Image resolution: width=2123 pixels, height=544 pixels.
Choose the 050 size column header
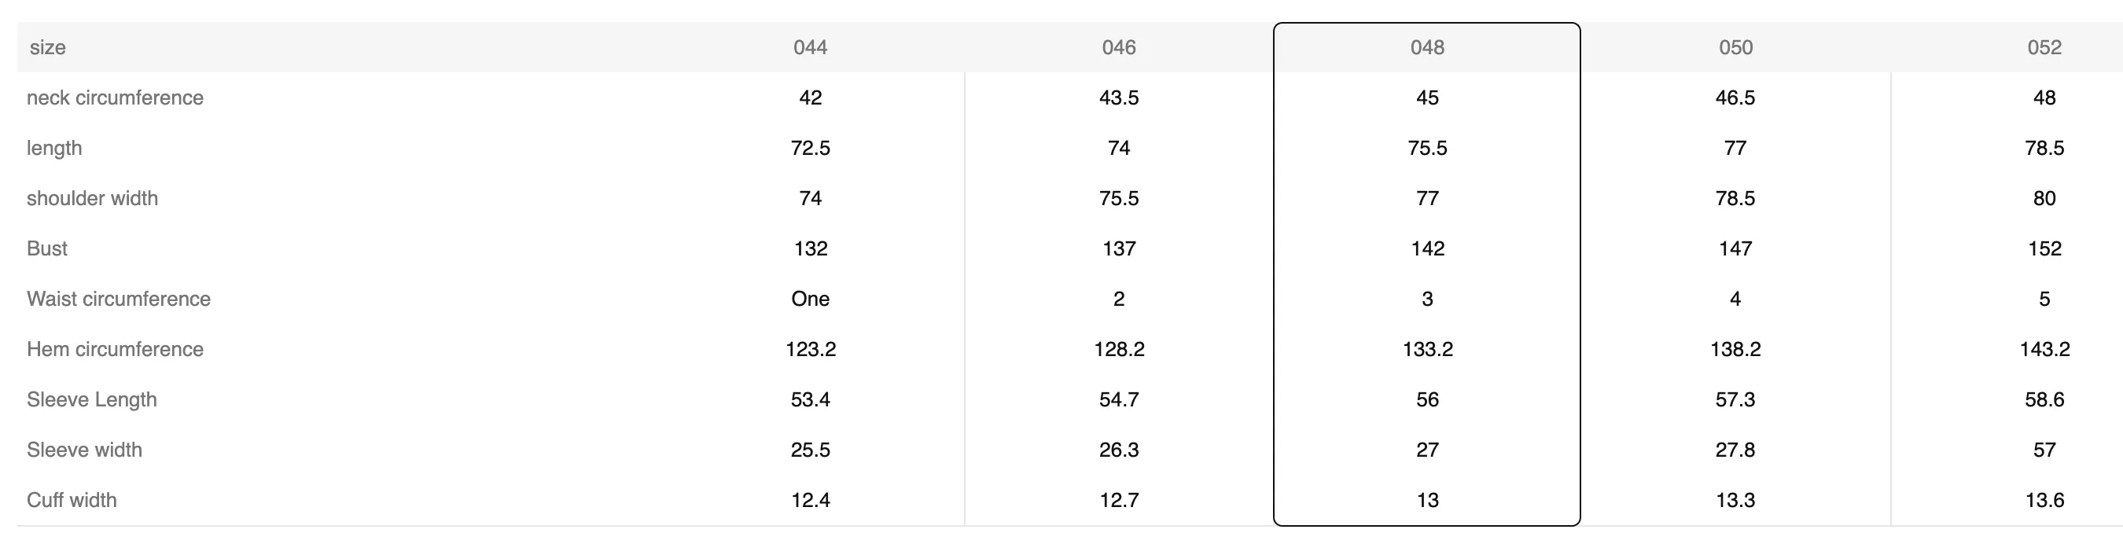1735,47
